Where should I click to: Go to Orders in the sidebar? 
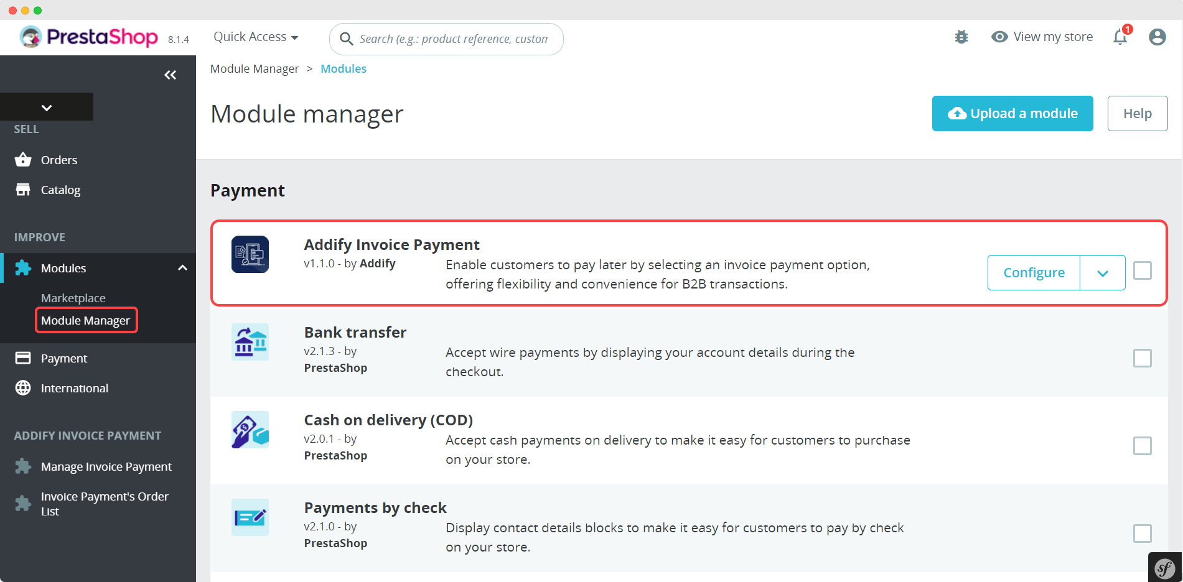click(x=59, y=160)
